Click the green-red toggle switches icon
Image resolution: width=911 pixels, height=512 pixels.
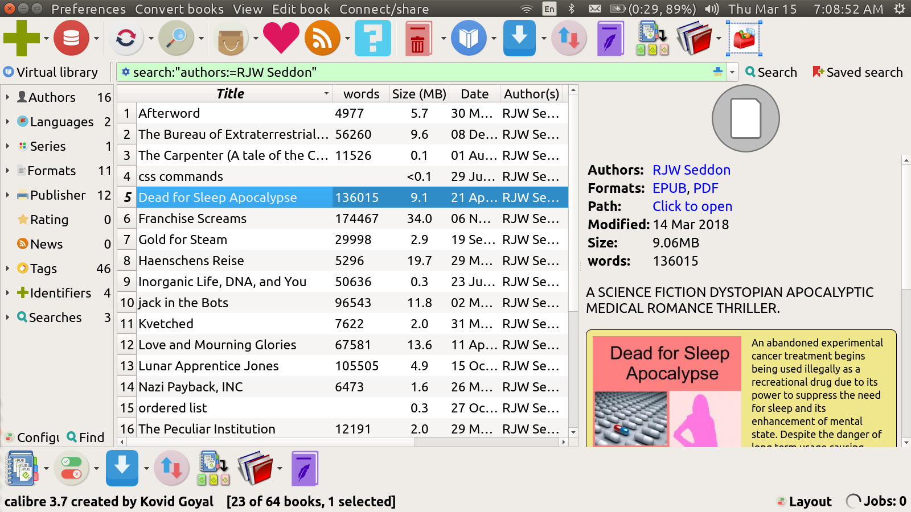(x=71, y=468)
